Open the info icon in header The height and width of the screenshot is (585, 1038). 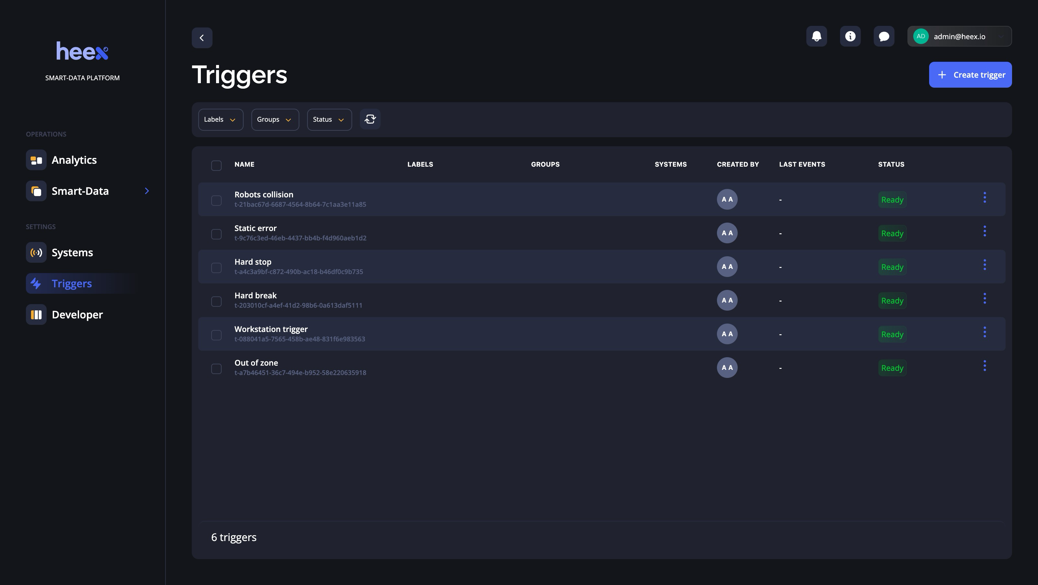click(850, 36)
